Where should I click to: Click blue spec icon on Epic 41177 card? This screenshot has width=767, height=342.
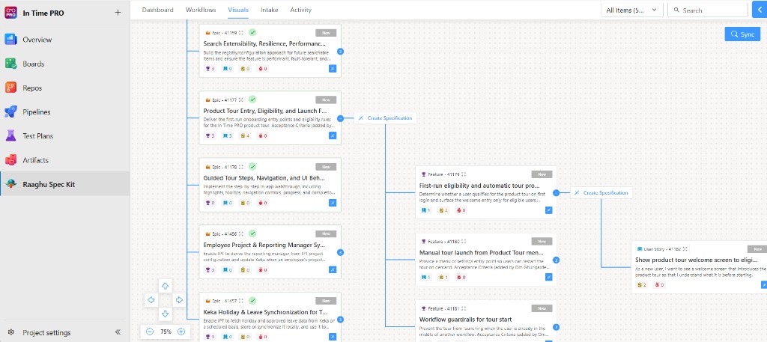pos(333,135)
